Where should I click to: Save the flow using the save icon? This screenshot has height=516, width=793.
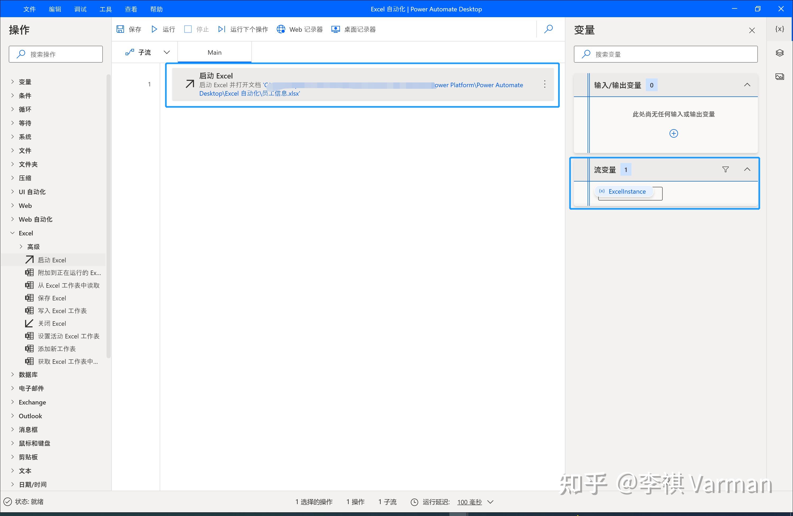[x=121, y=29]
